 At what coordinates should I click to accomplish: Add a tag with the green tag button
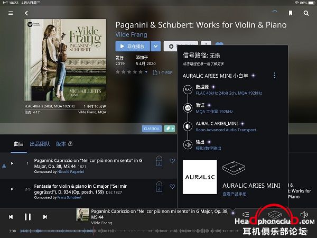click(x=169, y=129)
